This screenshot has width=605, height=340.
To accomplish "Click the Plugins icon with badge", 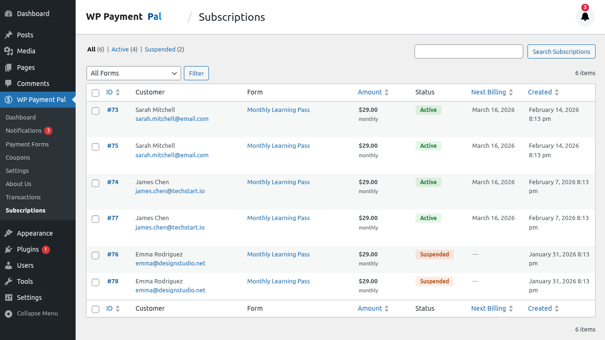I will (9, 249).
